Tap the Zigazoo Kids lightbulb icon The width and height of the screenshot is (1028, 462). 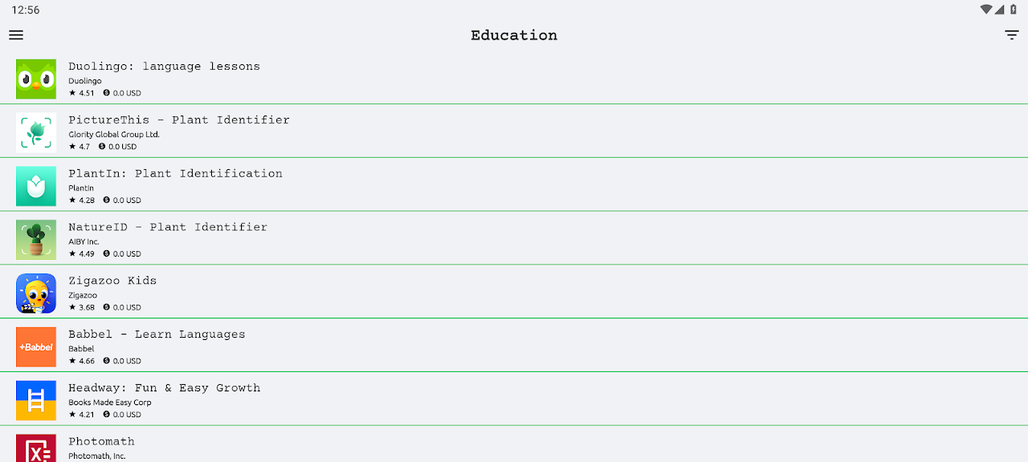[x=36, y=294]
